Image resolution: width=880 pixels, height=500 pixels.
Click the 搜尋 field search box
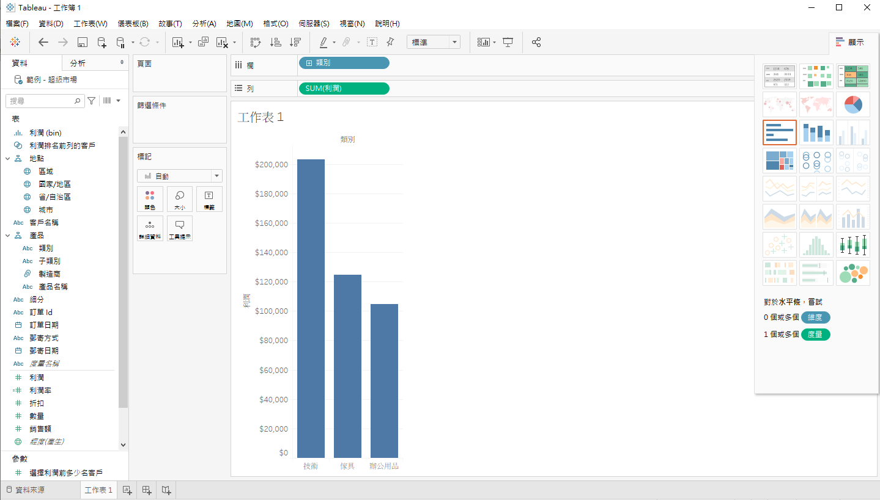(42, 101)
